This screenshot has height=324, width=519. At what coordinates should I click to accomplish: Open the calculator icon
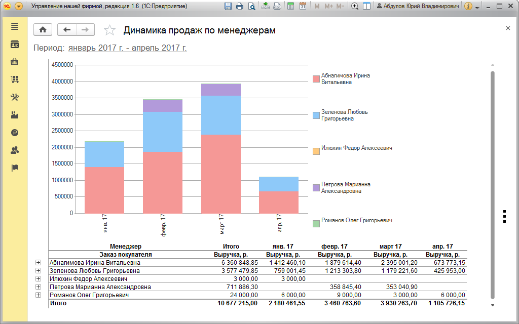point(290,6)
